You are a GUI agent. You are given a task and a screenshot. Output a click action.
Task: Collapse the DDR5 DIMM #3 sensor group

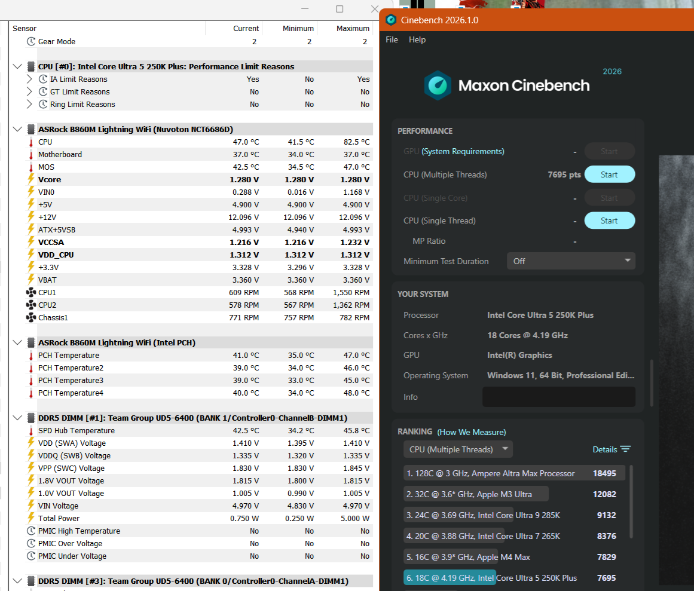point(17,581)
